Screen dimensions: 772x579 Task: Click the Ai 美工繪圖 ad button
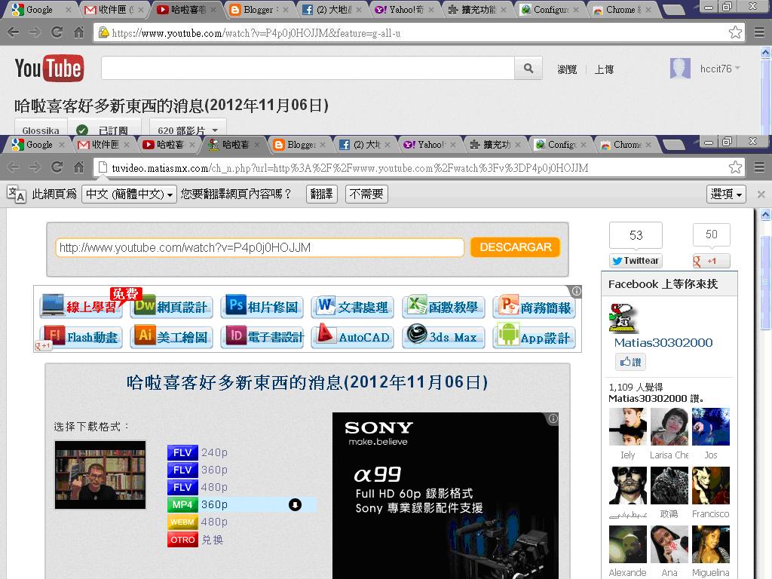[172, 337]
